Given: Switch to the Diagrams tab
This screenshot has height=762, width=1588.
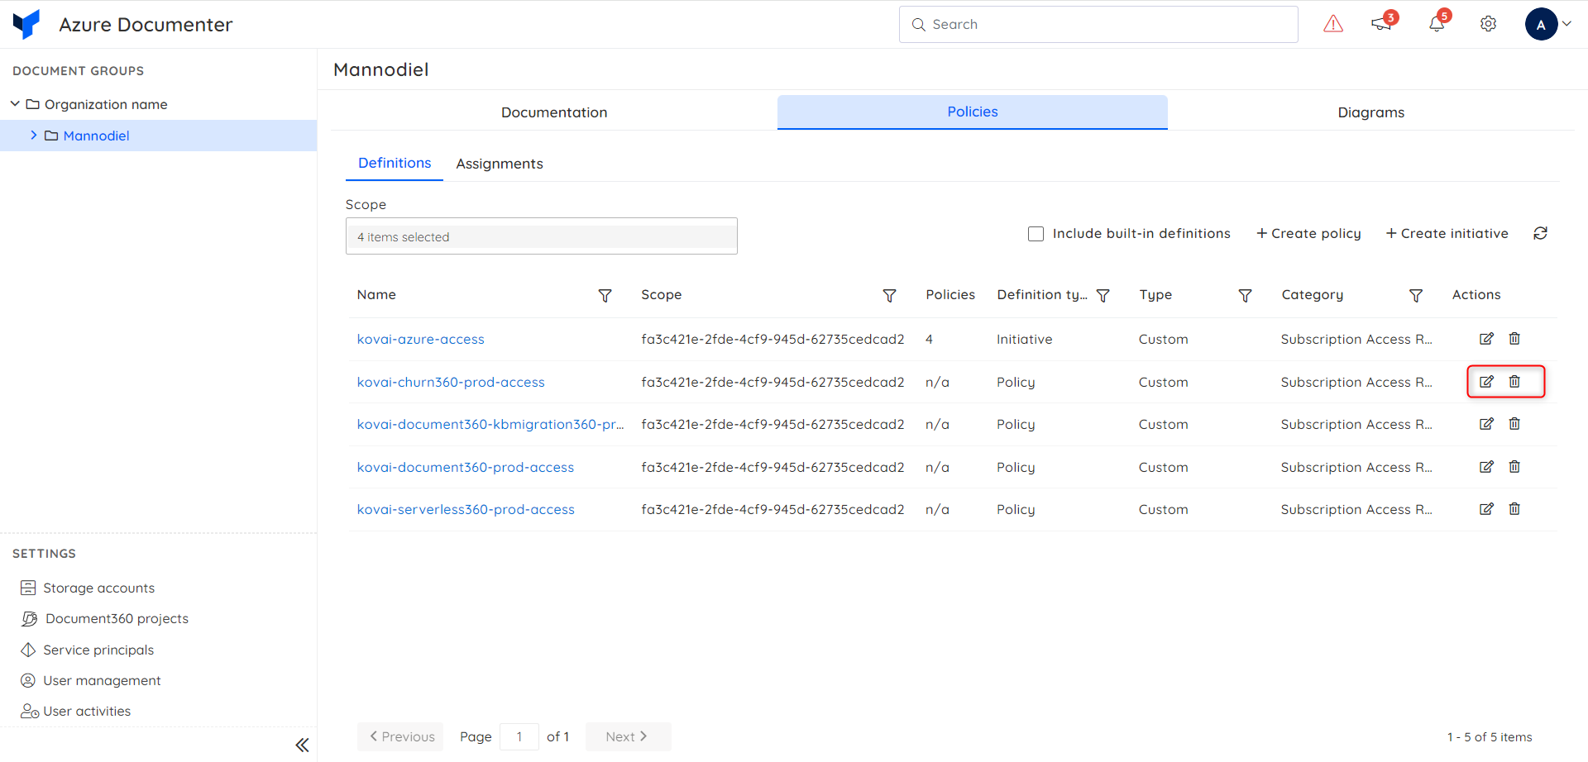Looking at the screenshot, I should tap(1371, 112).
